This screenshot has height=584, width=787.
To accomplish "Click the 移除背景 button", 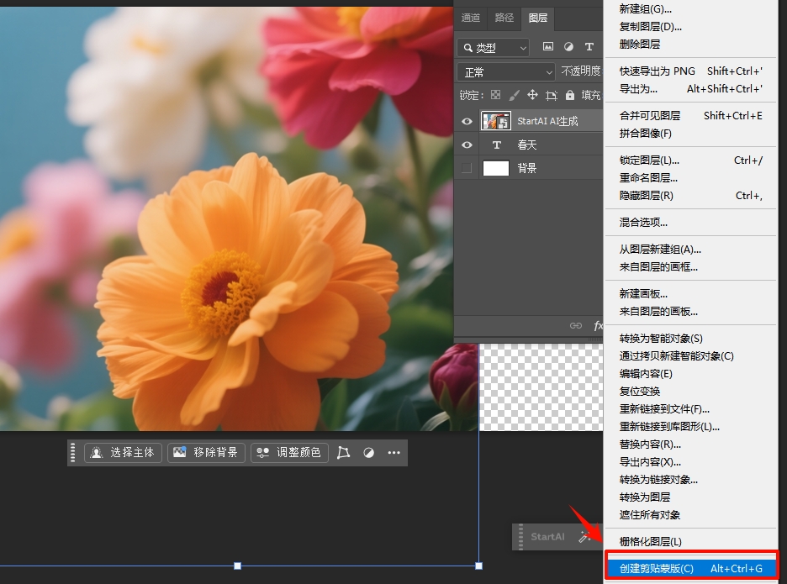I will click(x=206, y=453).
